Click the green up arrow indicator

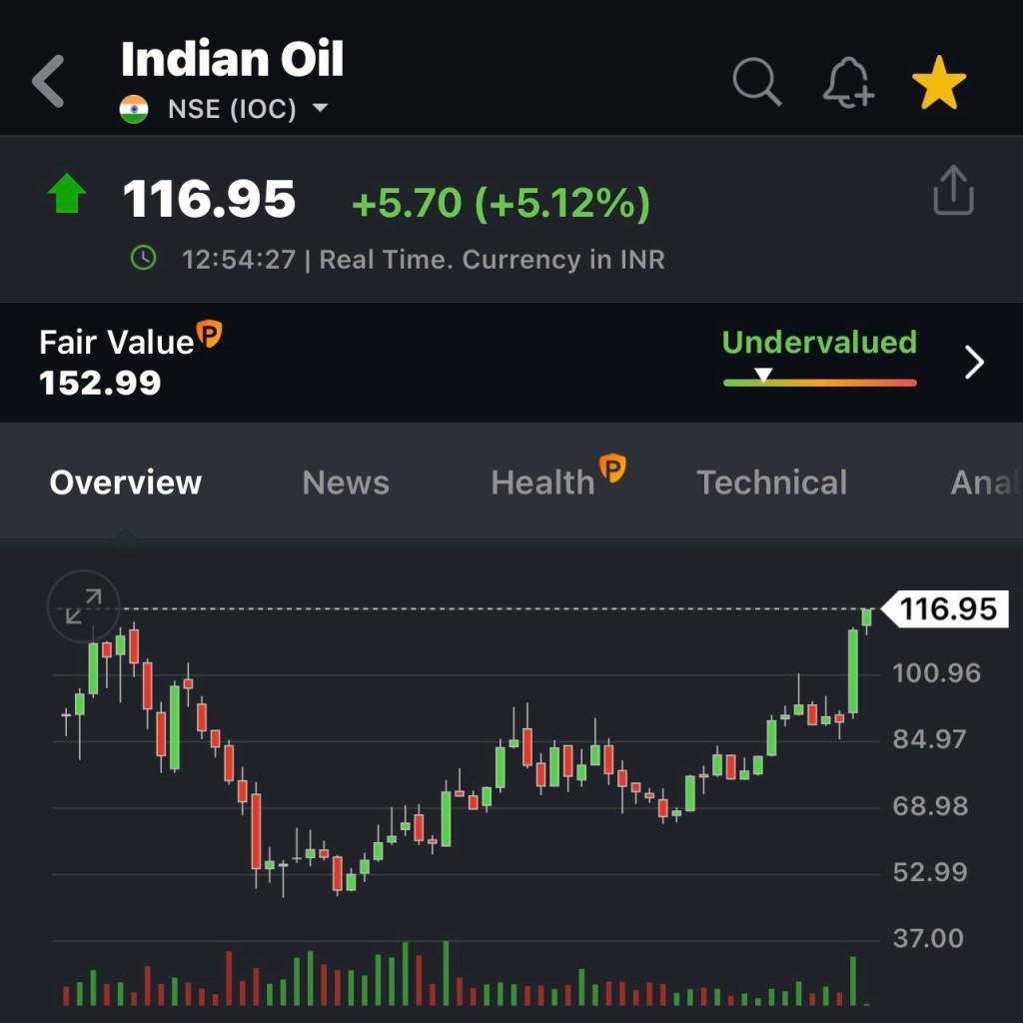[67, 194]
